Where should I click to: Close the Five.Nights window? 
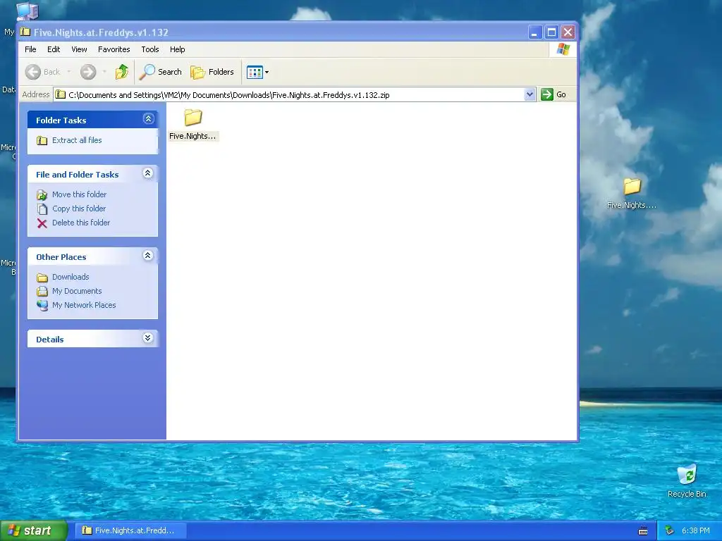(x=568, y=32)
